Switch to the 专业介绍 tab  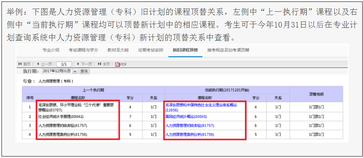click(51, 50)
